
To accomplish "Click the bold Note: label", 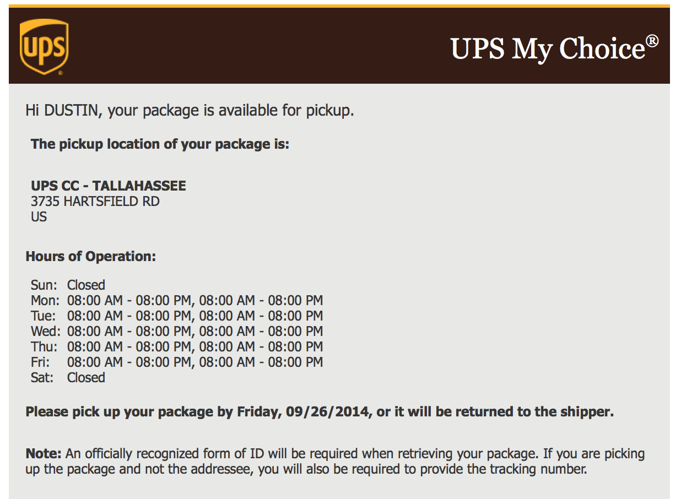I will coord(44,454).
